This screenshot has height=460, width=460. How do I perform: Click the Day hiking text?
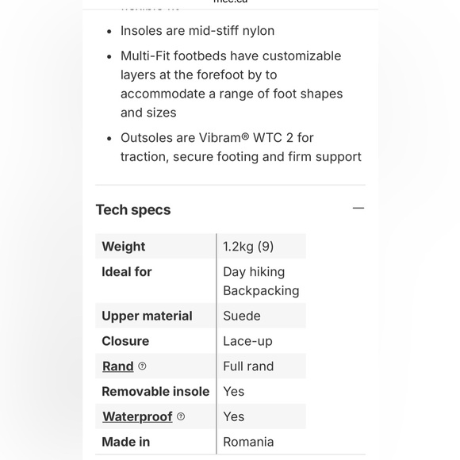(x=254, y=272)
